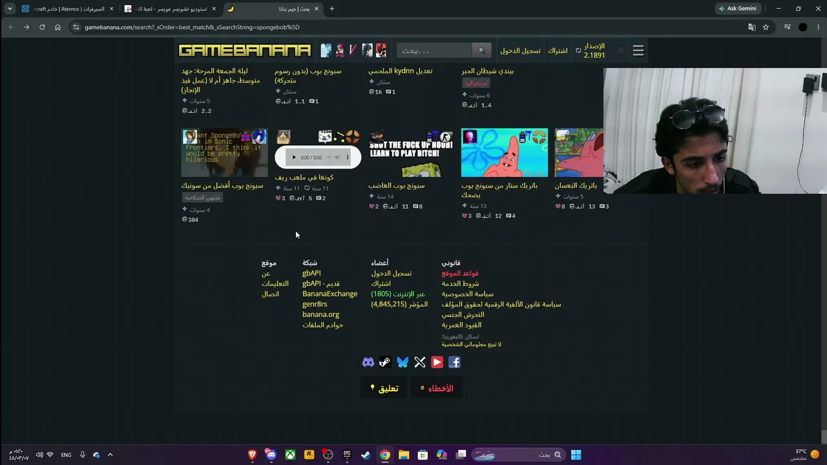
Task: Go back using the browser back arrow
Action: [x=11, y=27]
